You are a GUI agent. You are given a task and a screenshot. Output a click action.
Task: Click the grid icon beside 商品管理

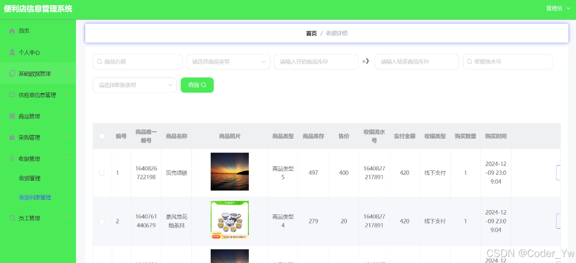[x=12, y=116]
